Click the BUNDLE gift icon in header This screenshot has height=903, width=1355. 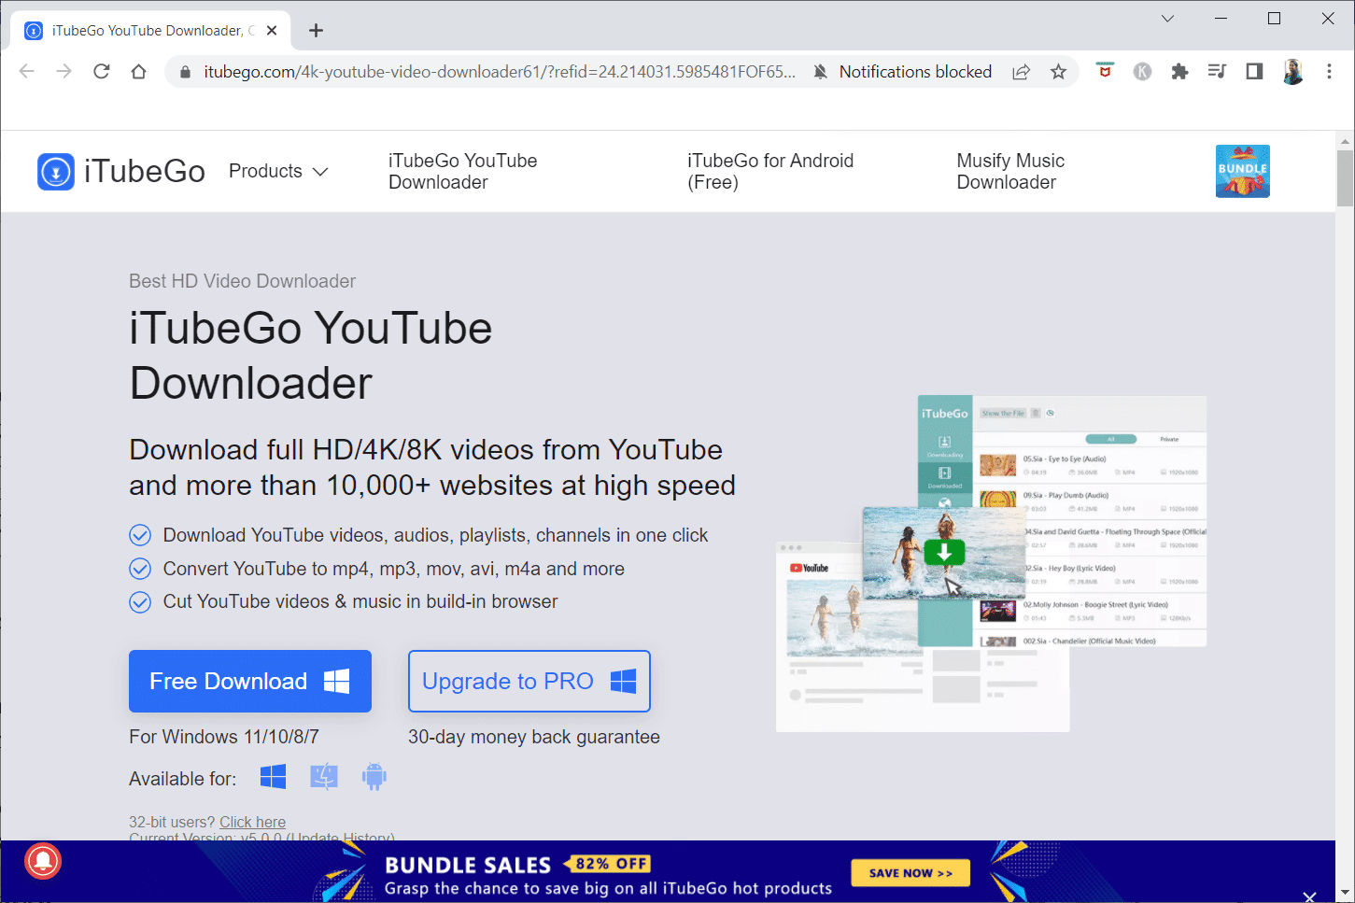tap(1242, 171)
